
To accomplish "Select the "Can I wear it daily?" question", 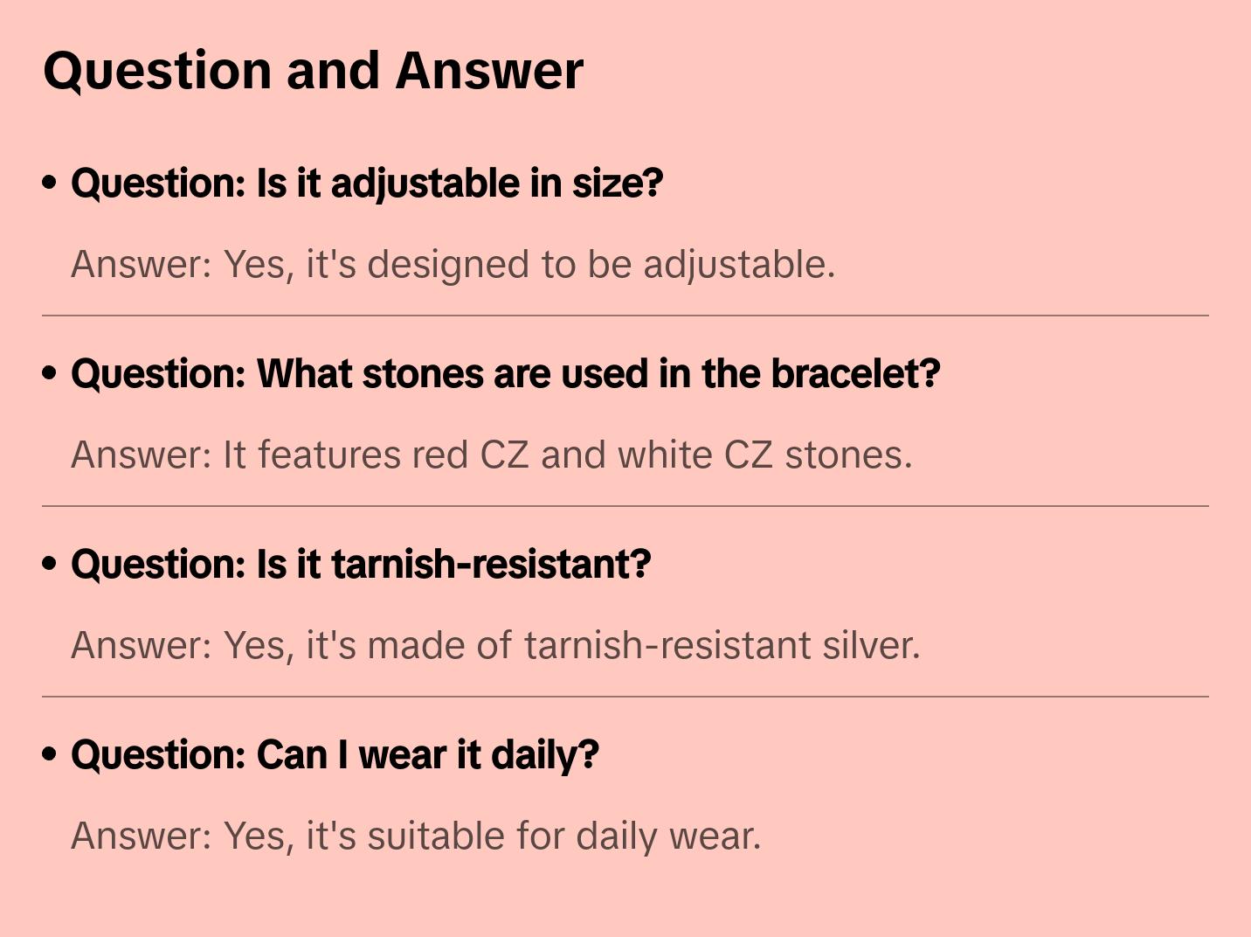I will [x=335, y=755].
